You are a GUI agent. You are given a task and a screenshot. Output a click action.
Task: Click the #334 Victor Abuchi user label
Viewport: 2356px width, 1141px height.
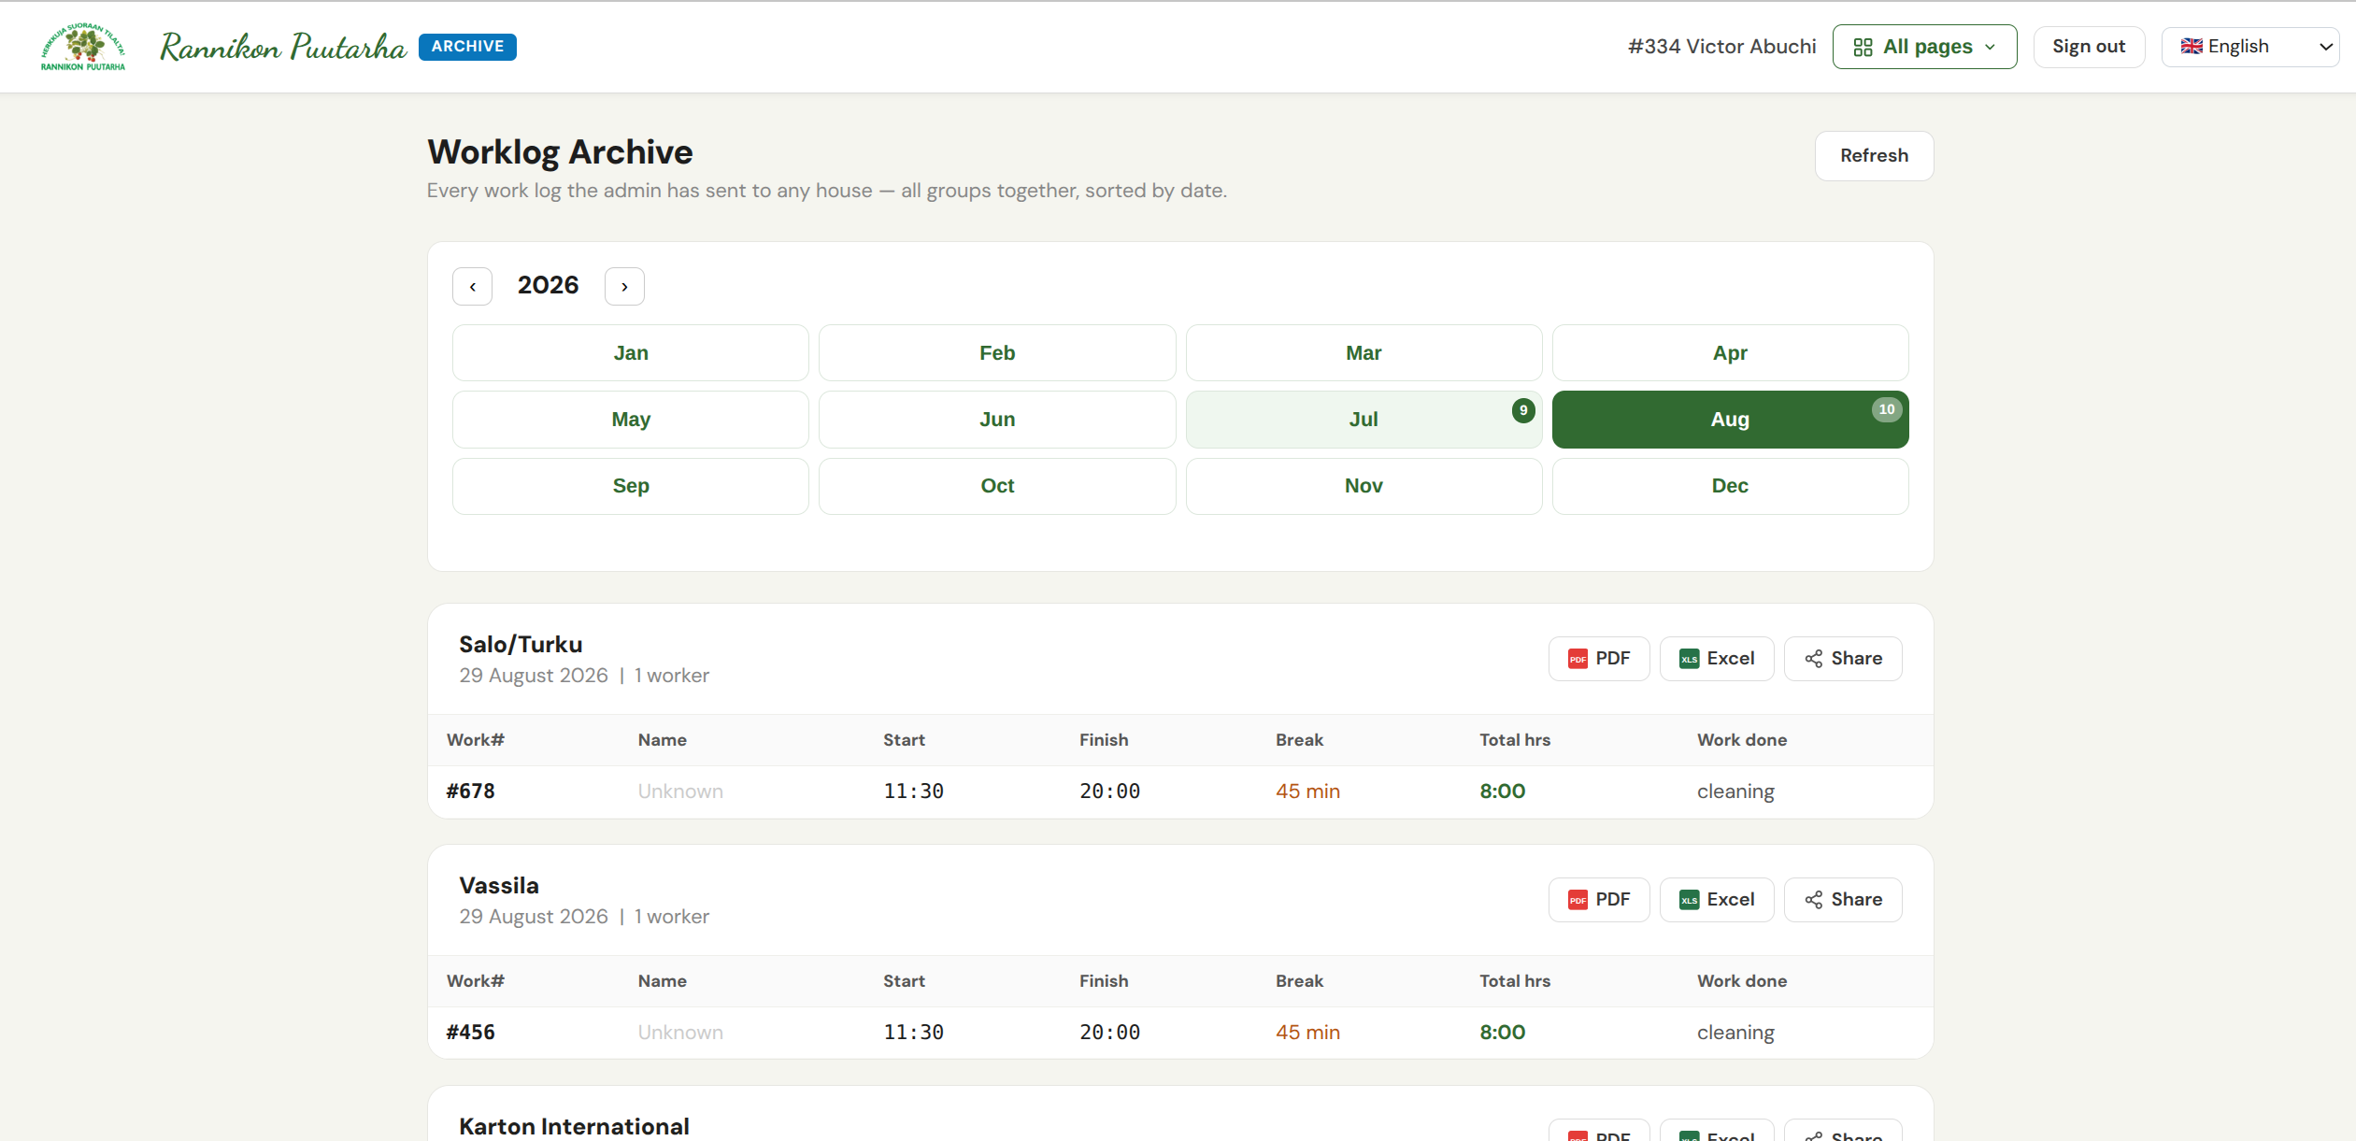pyautogui.click(x=1722, y=47)
